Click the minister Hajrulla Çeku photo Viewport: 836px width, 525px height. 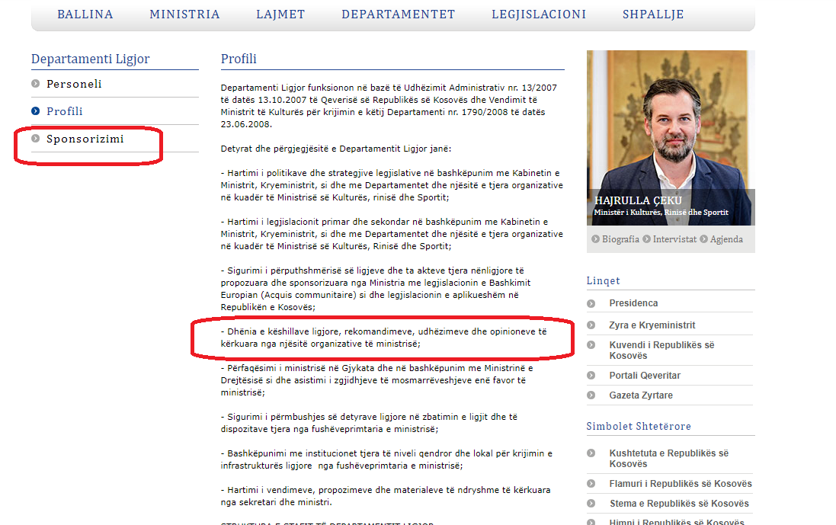pyautogui.click(x=671, y=130)
